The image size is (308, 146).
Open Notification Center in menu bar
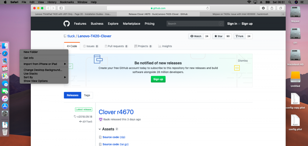click(302, 2)
